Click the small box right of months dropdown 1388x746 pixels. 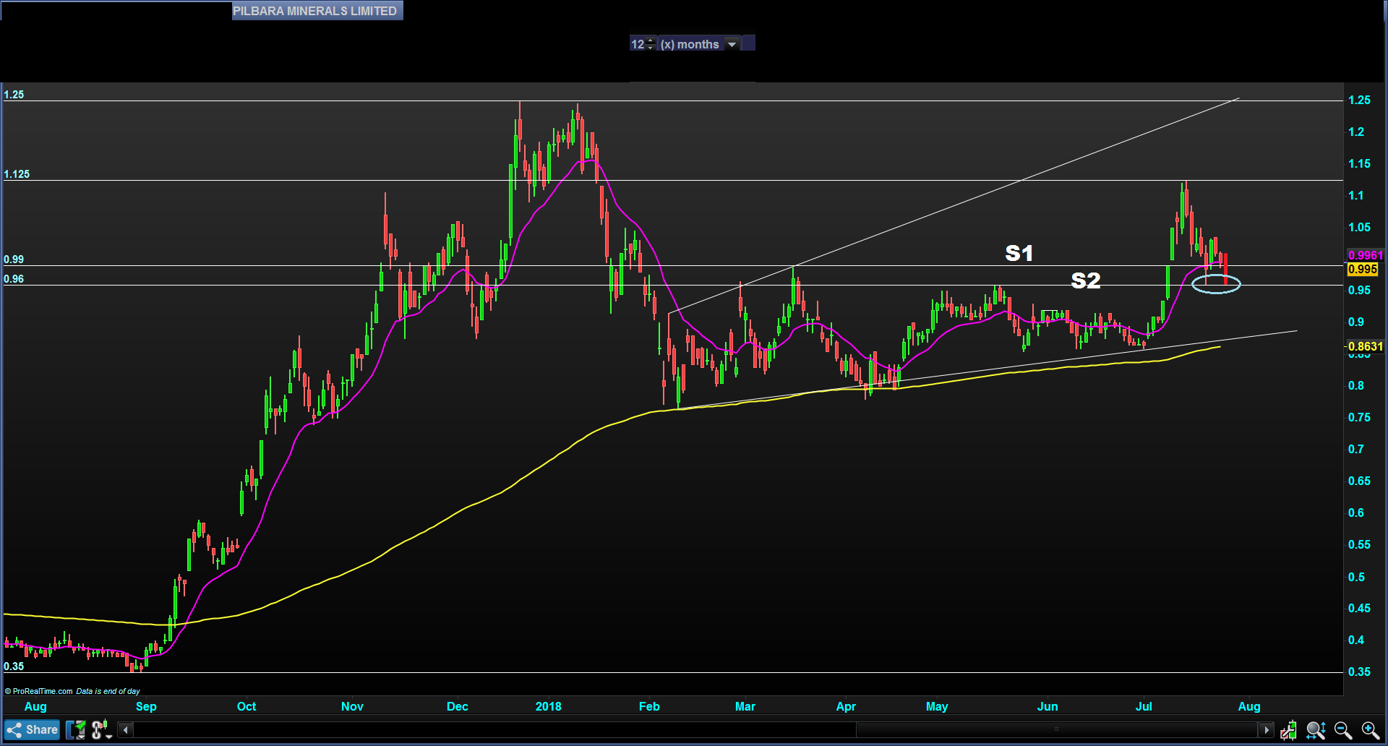[x=749, y=43]
